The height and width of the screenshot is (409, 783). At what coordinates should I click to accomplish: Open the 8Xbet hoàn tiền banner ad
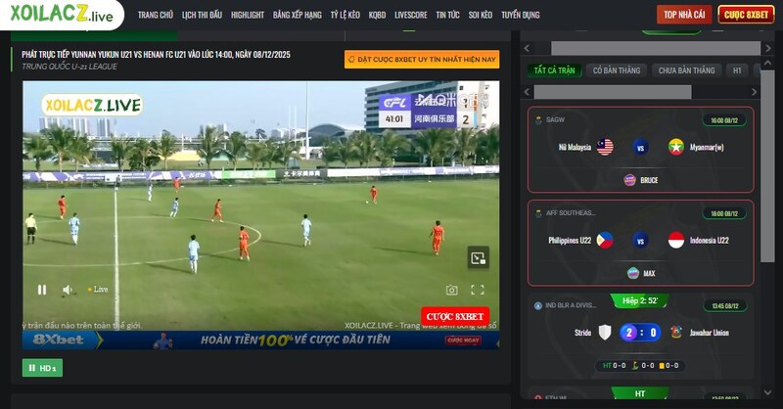(260, 341)
